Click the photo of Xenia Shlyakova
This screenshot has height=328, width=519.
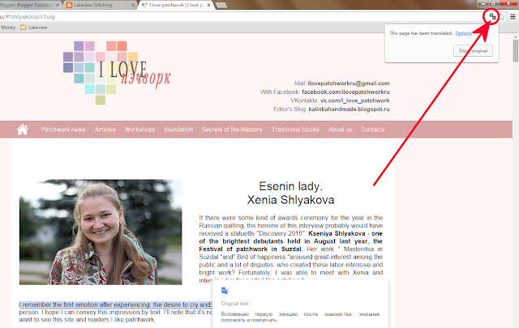coord(101,232)
